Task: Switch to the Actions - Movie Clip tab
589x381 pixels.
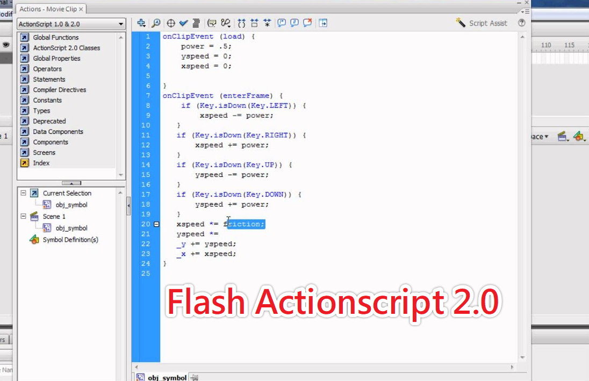Action: [48, 9]
